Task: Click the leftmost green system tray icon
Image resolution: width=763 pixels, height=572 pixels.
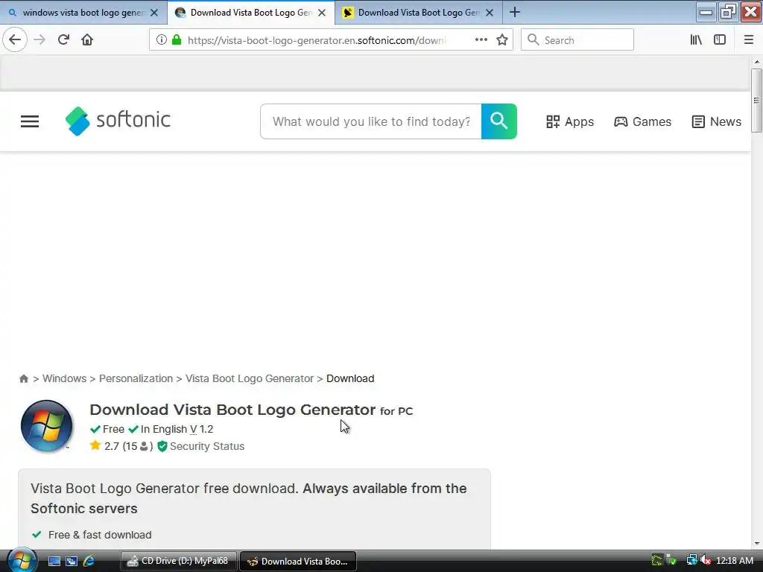Action: click(657, 561)
